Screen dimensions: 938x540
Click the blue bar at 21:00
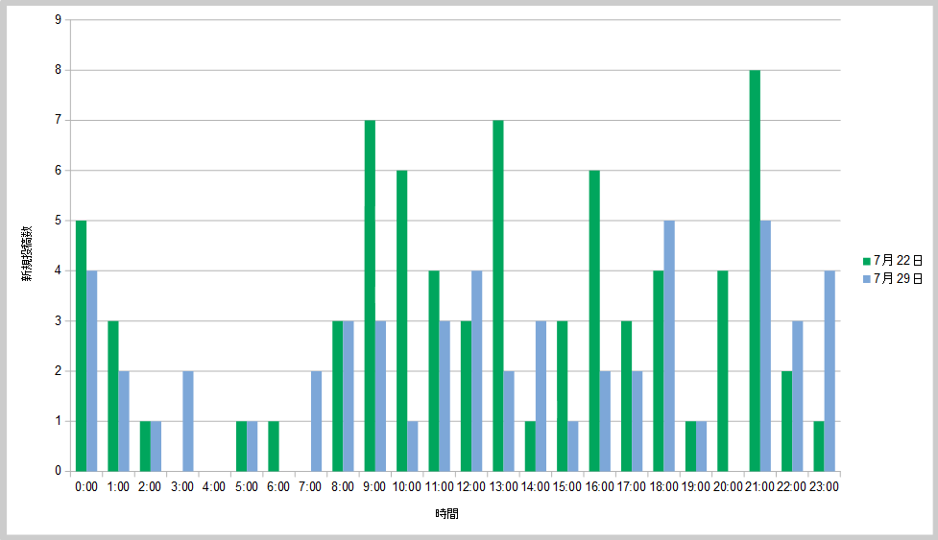pyautogui.click(x=765, y=345)
